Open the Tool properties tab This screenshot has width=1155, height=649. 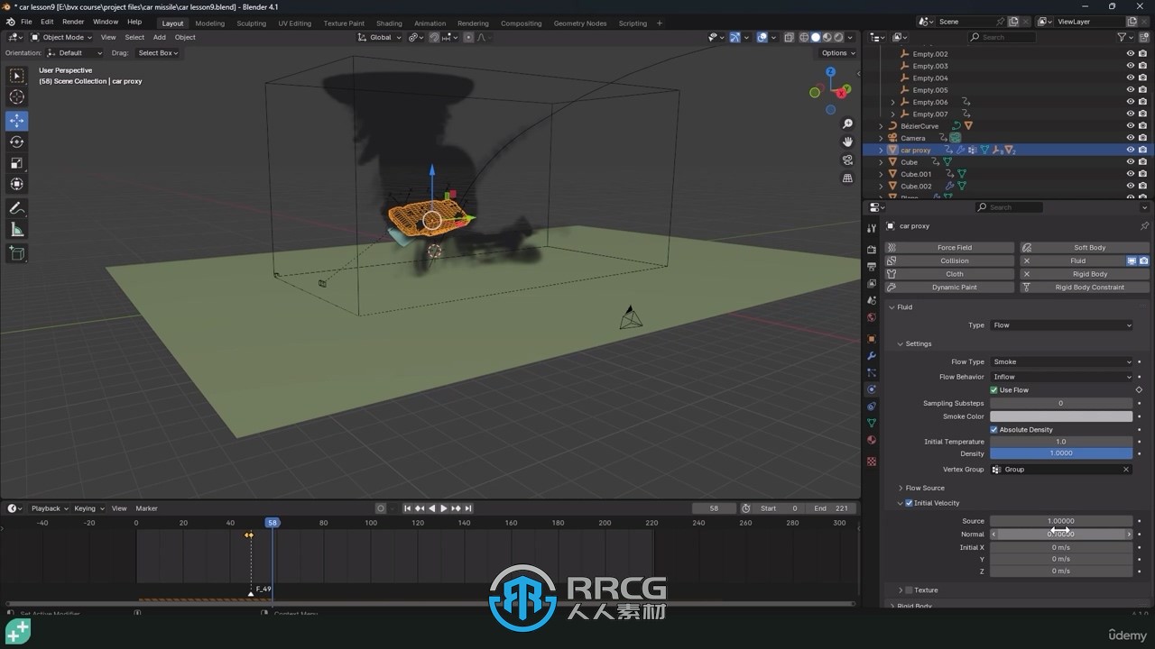872,228
